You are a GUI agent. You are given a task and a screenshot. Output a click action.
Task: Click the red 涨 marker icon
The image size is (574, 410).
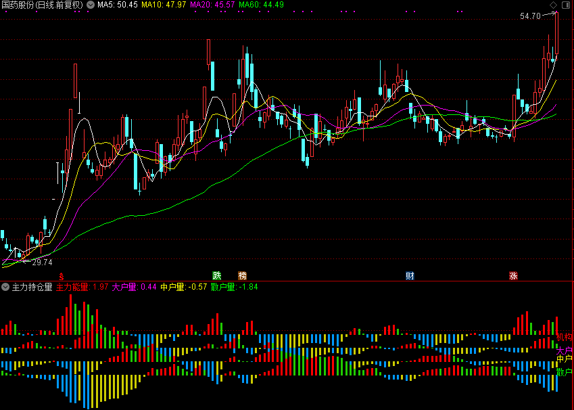pos(514,275)
